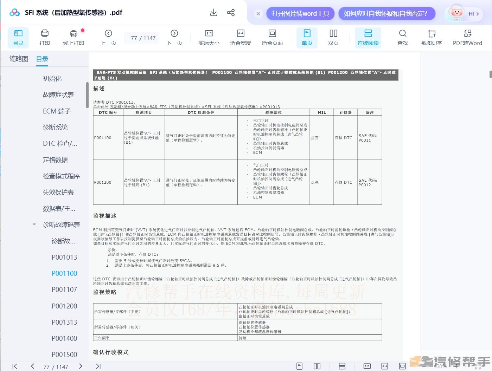The width and height of the screenshot is (492, 371).
Task: Click the outline sidebar scrollbar
Action: (87, 95)
